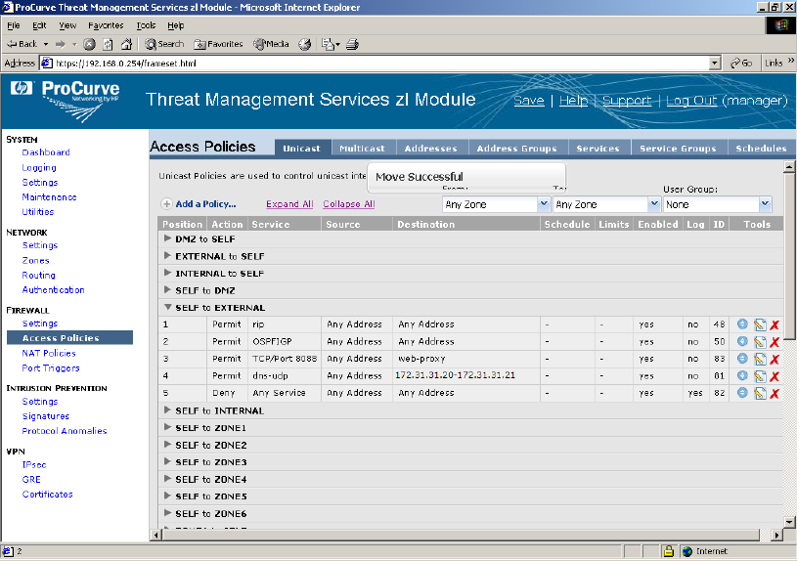Delete the rip policy using red X

click(775, 325)
